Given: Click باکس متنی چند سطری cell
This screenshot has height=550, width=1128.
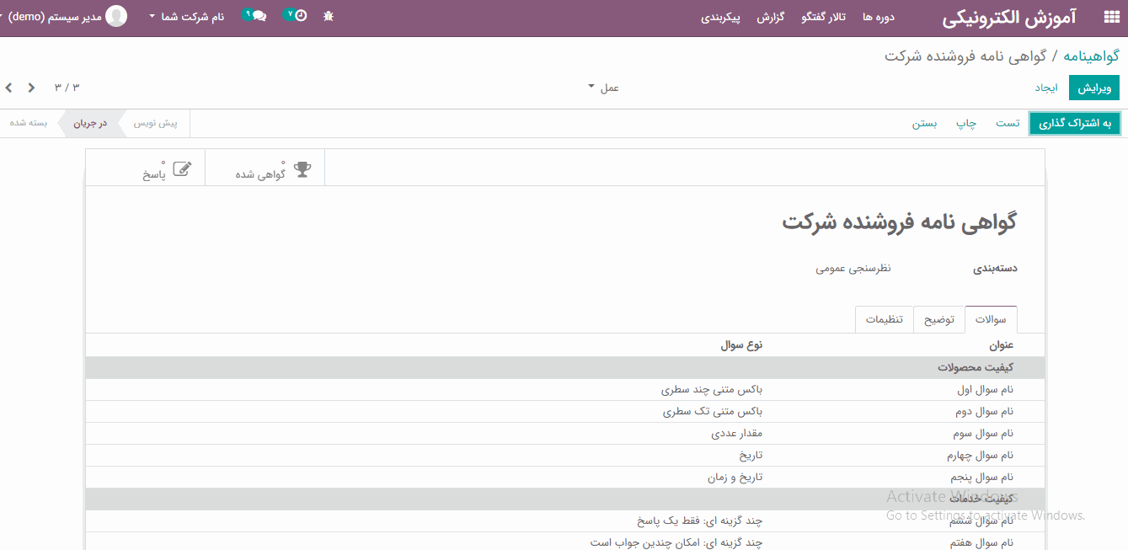Looking at the screenshot, I should [x=712, y=390].
